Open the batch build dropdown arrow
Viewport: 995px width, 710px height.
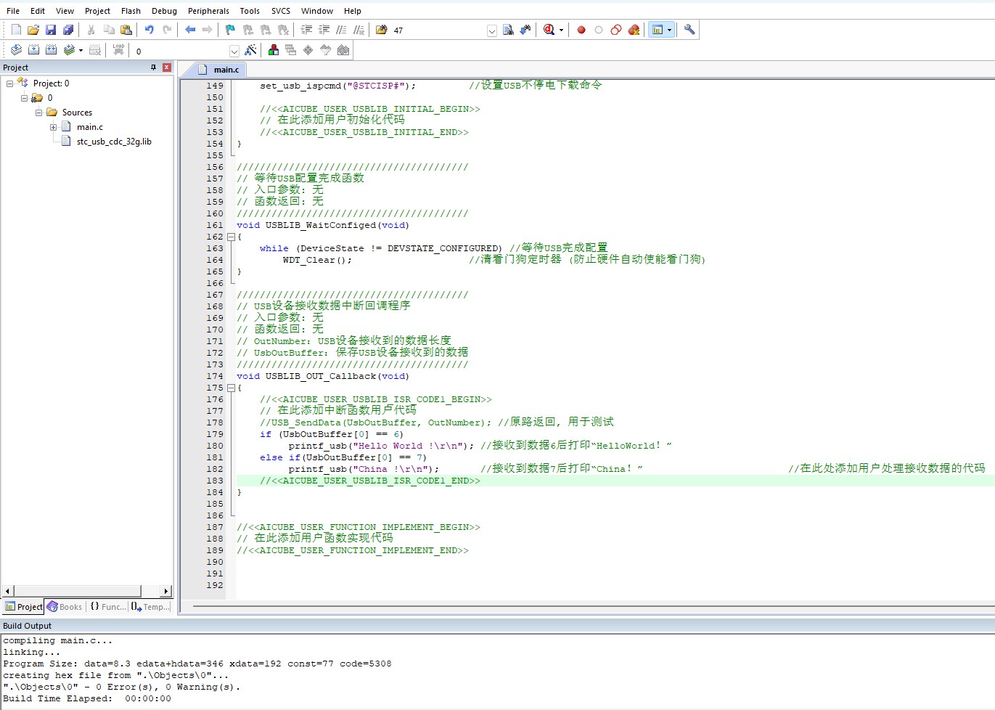pos(81,51)
